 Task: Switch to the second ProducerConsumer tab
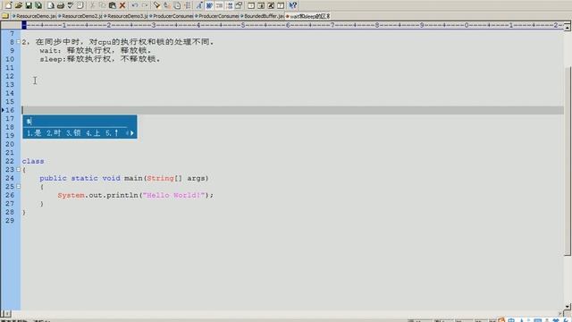coord(216,16)
